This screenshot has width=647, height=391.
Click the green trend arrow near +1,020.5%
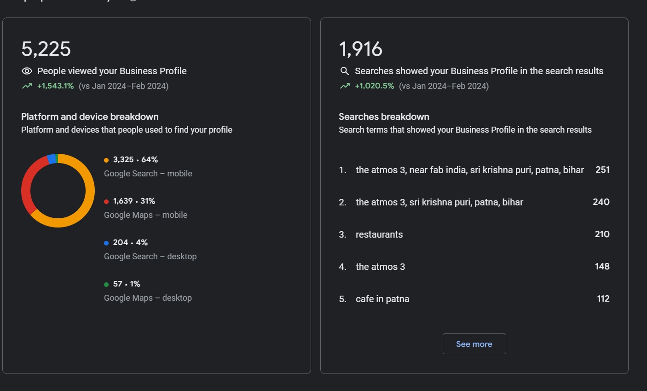pyautogui.click(x=345, y=86)
